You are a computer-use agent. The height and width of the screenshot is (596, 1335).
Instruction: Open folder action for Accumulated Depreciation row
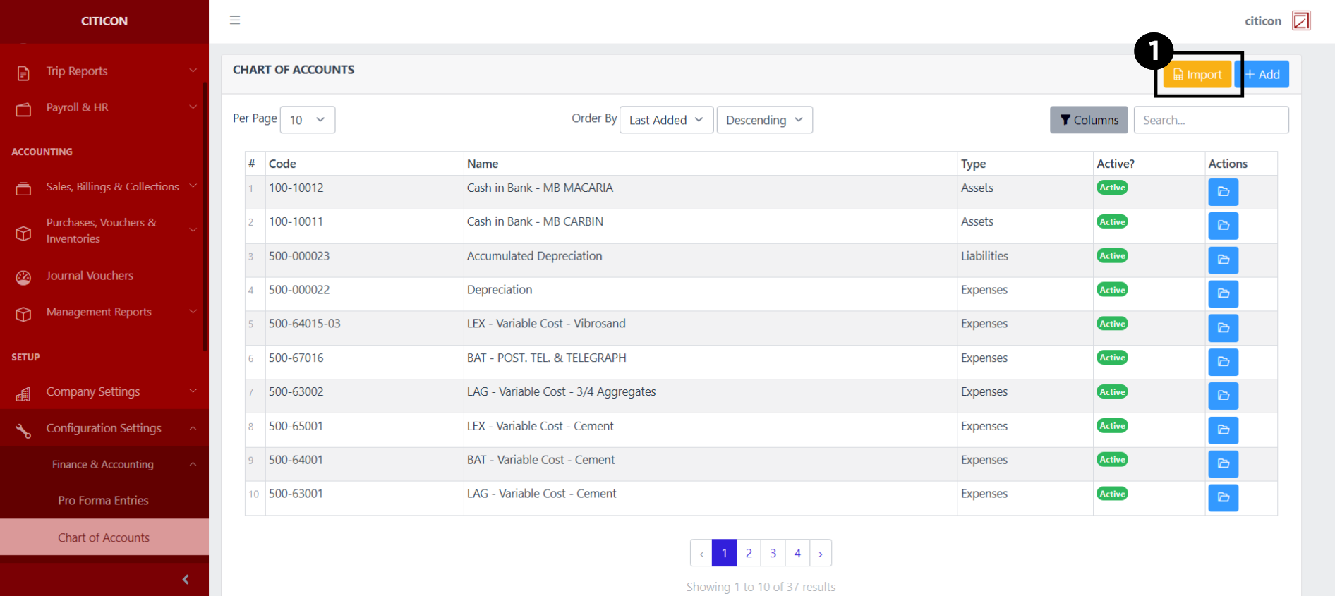(1223, 260)
